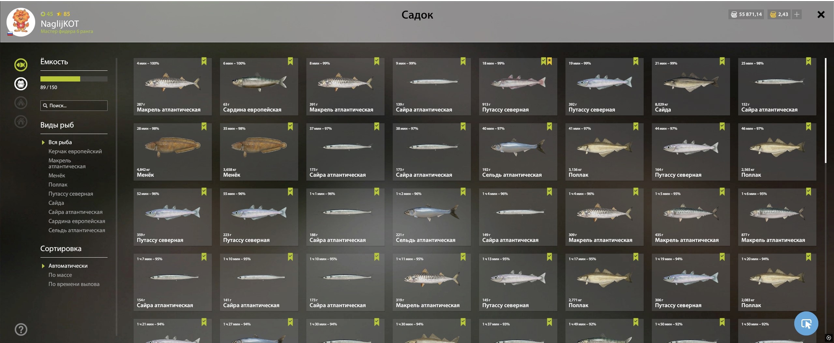This screenshot has width=834, height=343.
Task: Click the silver coins balance icon
Action: (734, 14)
